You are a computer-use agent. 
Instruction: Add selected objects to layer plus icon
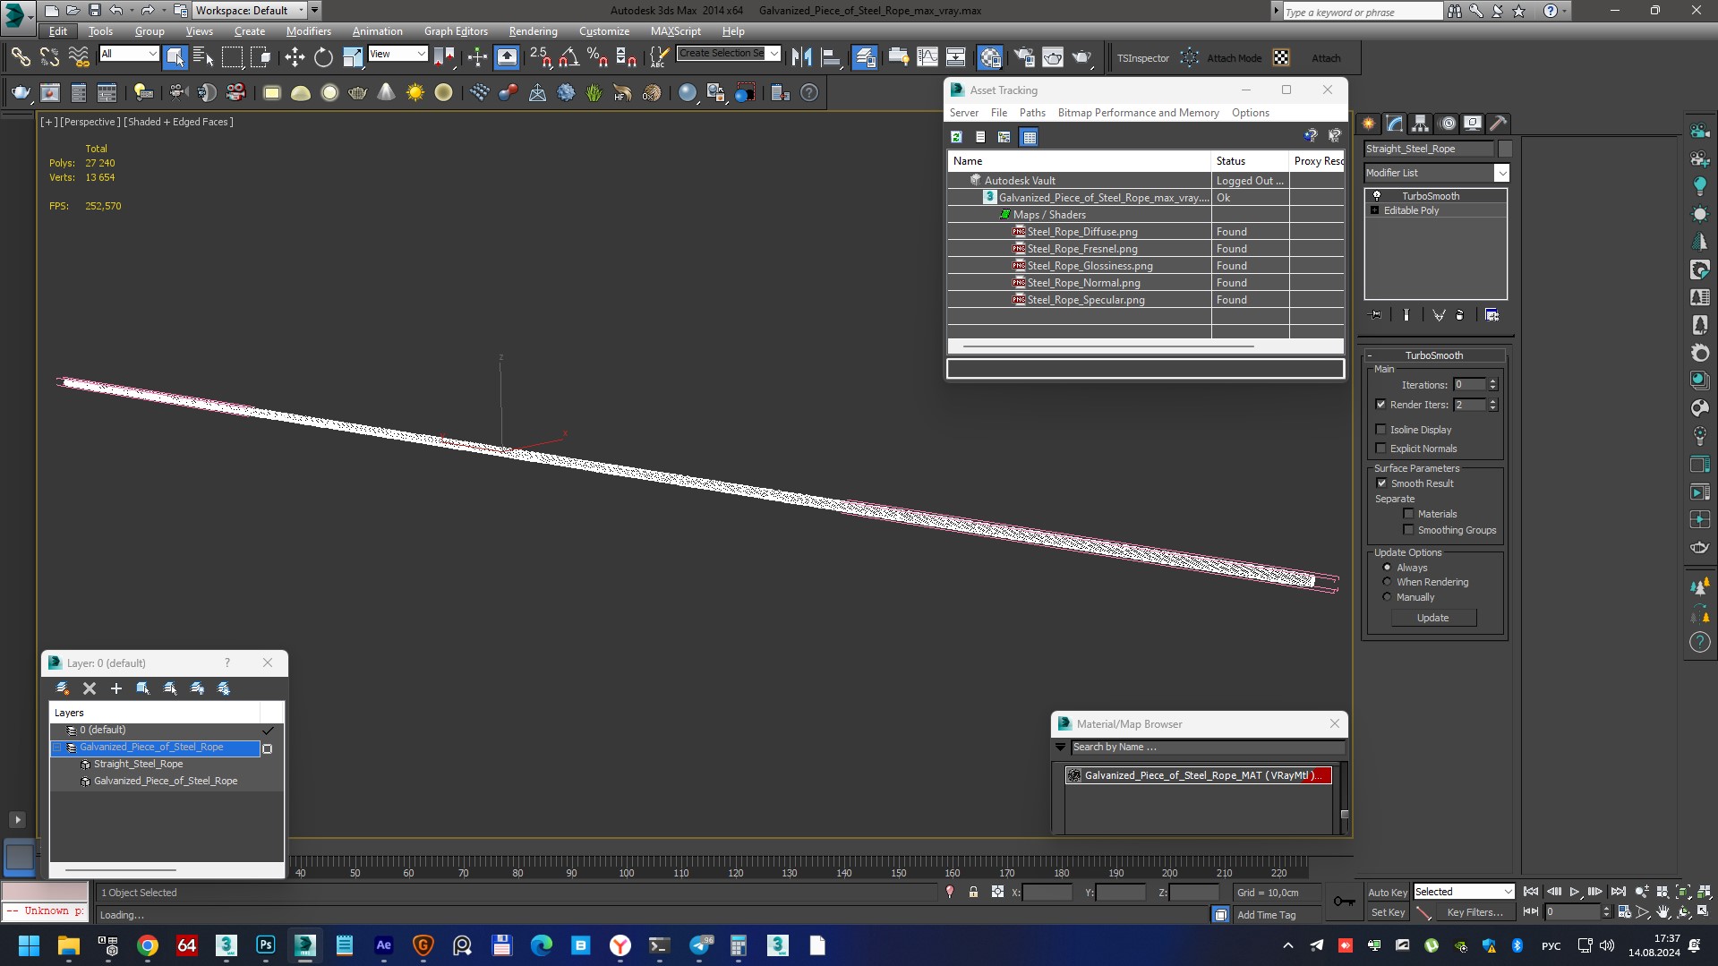pos(116,688)
